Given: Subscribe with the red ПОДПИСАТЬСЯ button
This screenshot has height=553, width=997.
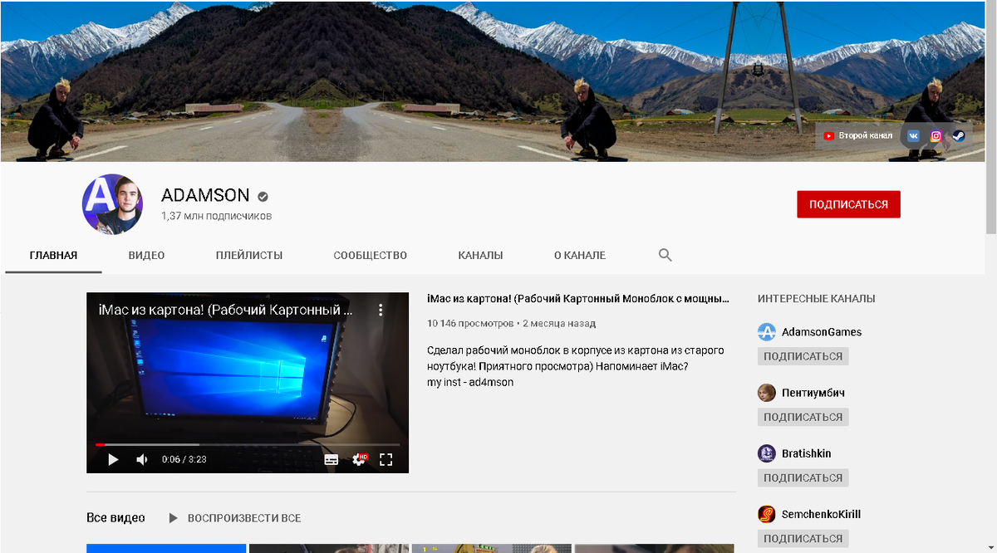Looking at the screenshot, I should tap(848, 204).
